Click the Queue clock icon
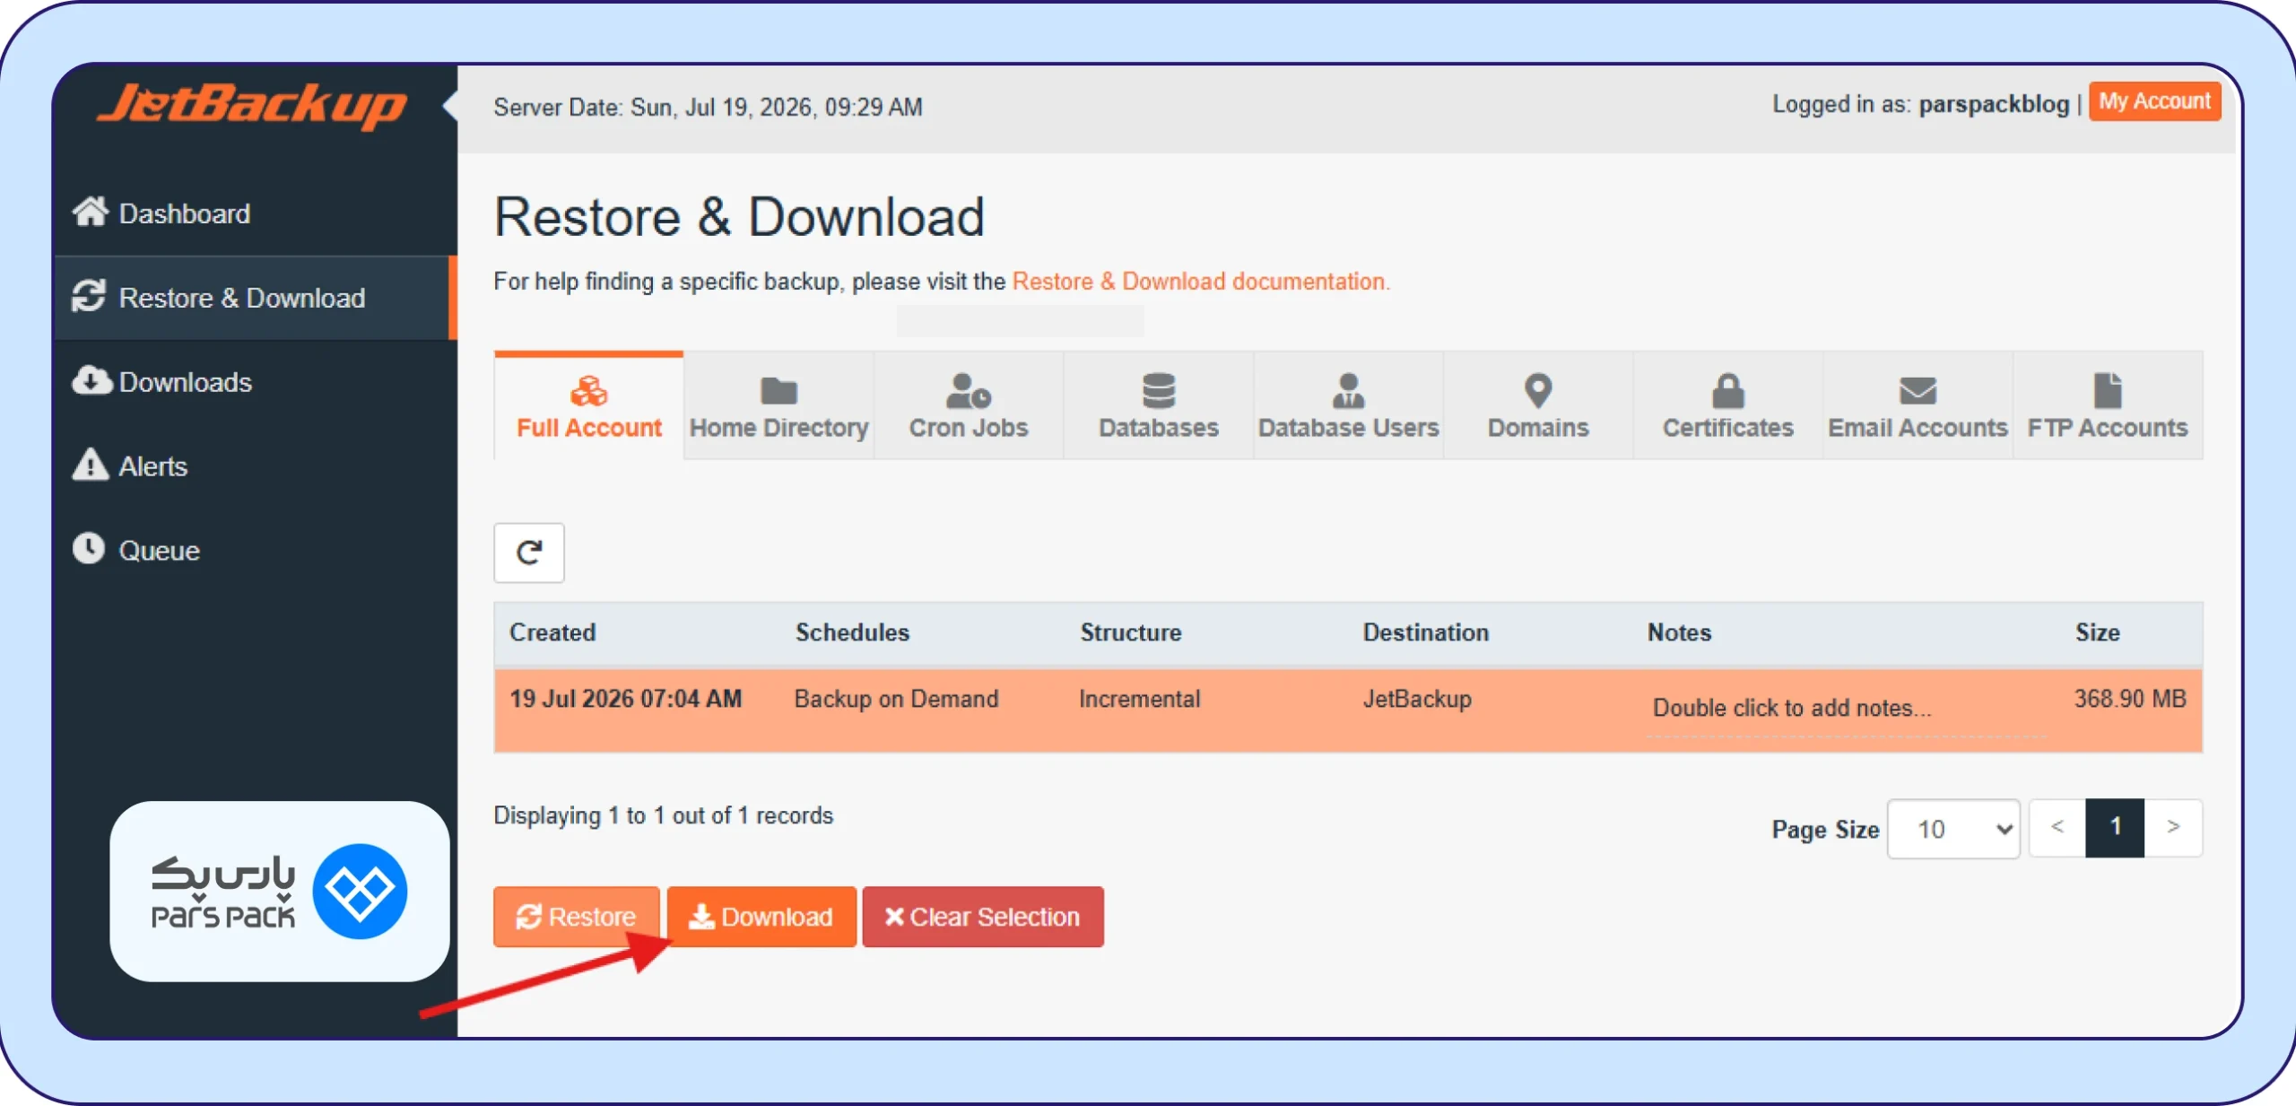 coord(89,548)
